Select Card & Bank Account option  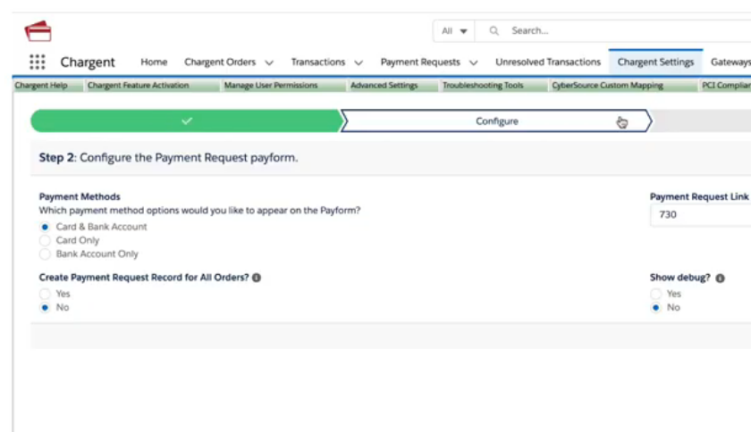tap(46, 227)
